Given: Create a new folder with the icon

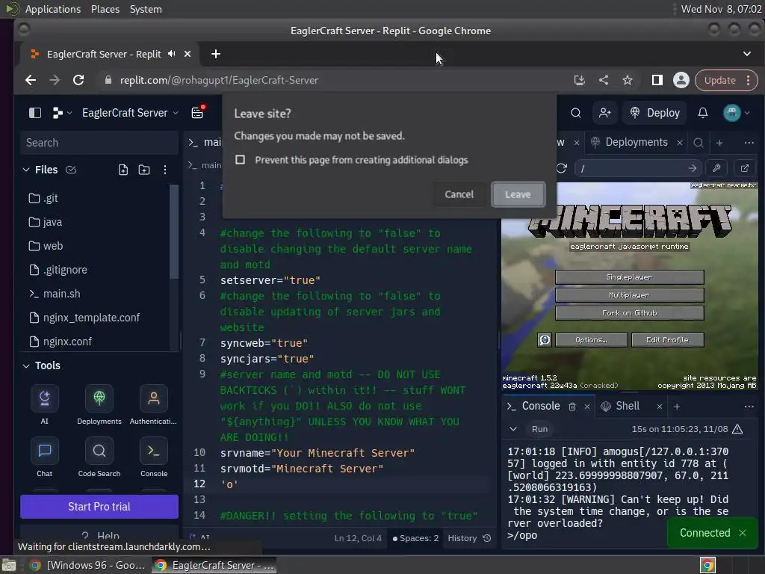Looking at the screenshot, I should [x=144, y=170].
